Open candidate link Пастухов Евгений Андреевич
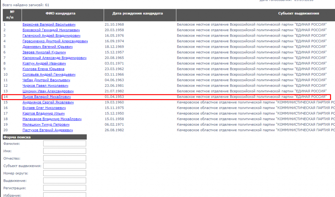The image size is (335, 197). point(48,130)
